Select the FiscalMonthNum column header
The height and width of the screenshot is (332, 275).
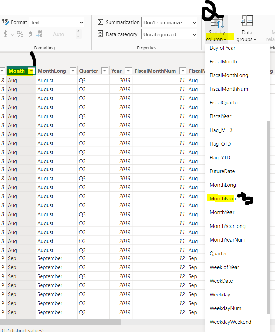tap(155, 71)
